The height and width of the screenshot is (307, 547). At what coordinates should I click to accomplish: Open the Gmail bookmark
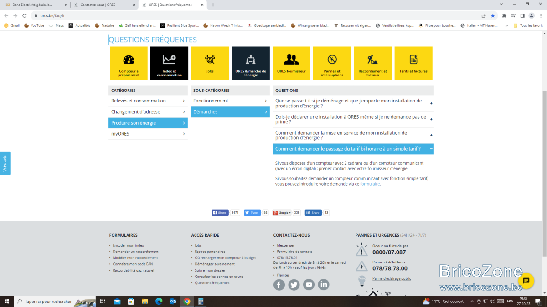click(12, 25)
